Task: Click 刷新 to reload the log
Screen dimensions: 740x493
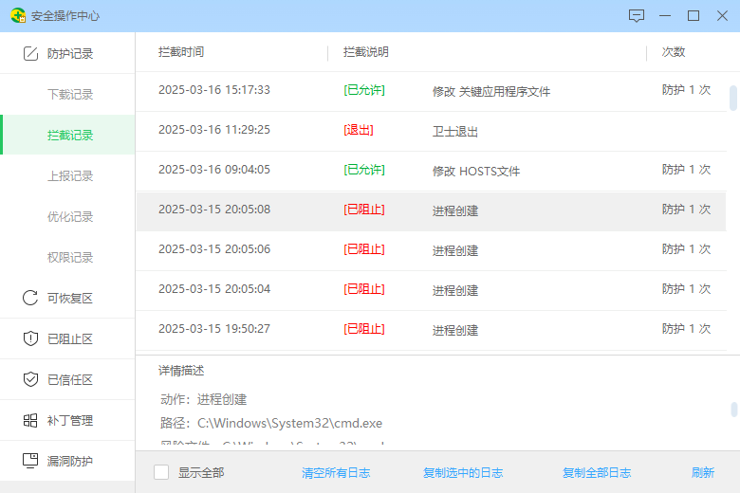Action: click(703, 472)
